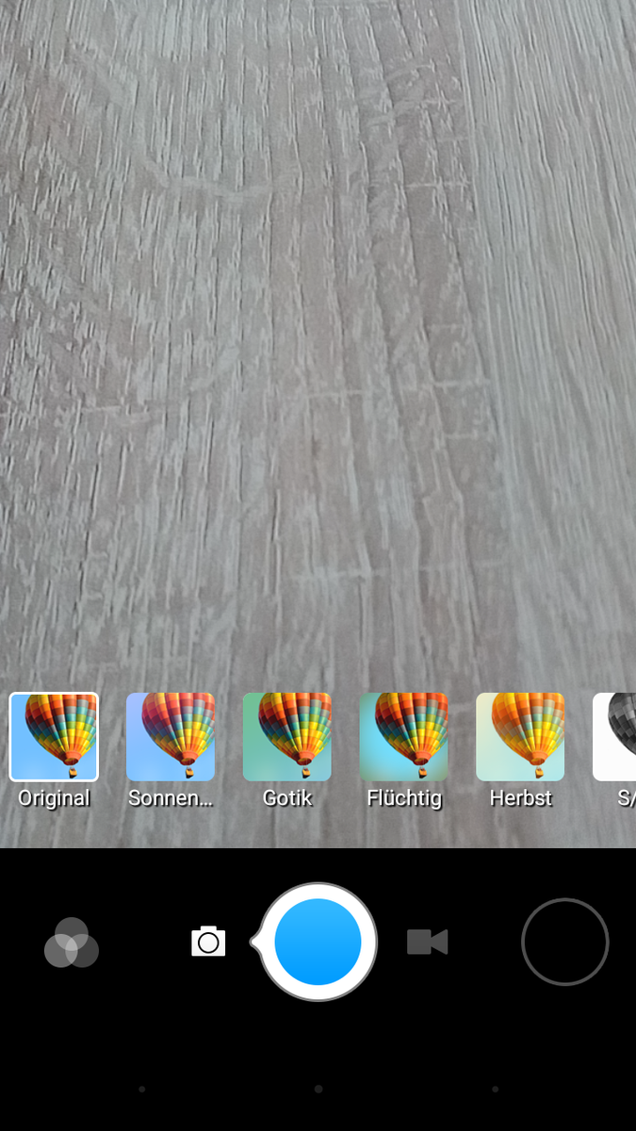
Task: Select the Sonnen… filter thumbnail
Action: (171, 737)
